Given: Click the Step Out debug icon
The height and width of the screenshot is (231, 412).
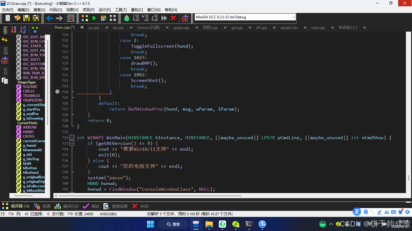Looking at the screenshot, I should pos(155,18).
